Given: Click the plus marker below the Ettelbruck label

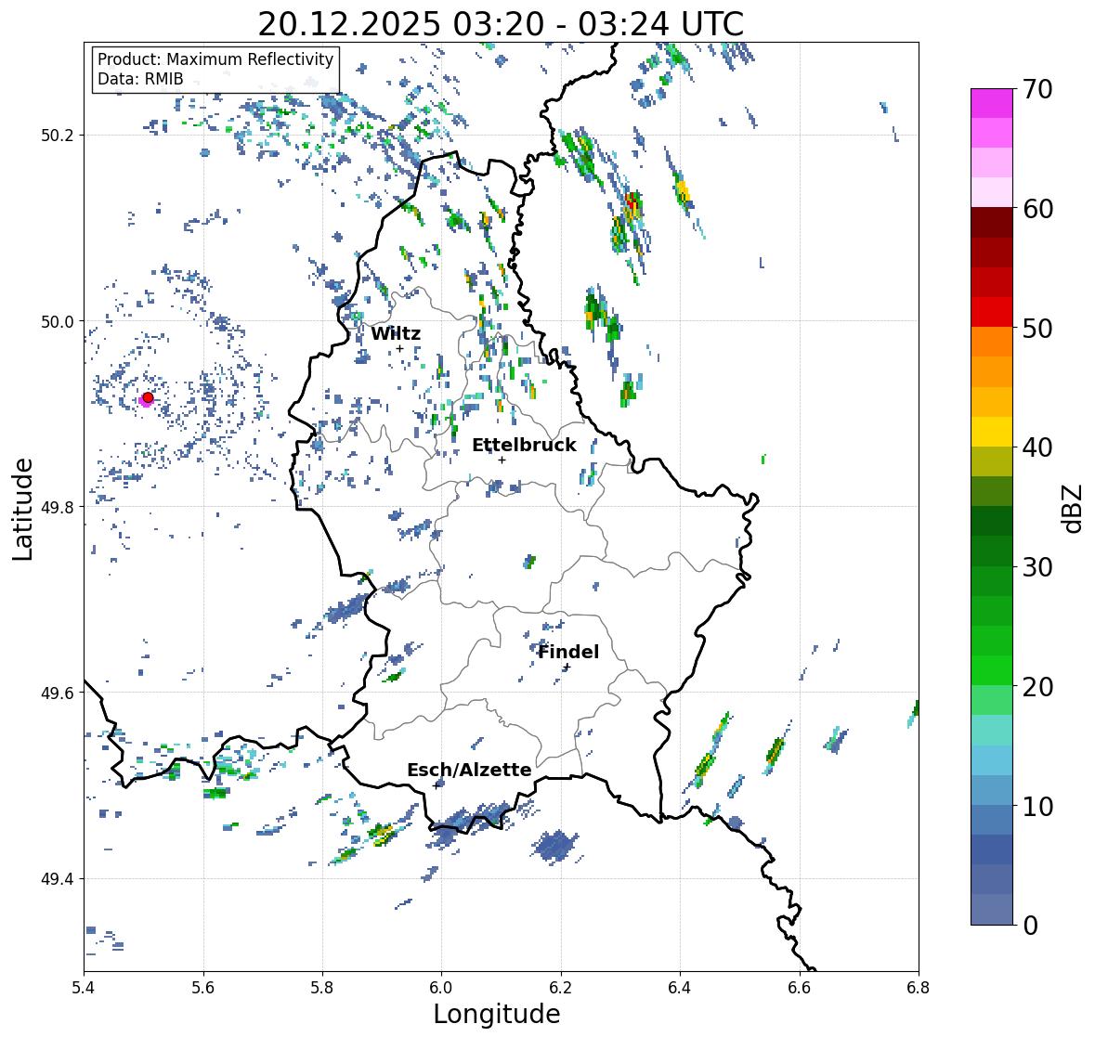Looking at the screenshot, I should pyautogui.click(x=502, y=460).
